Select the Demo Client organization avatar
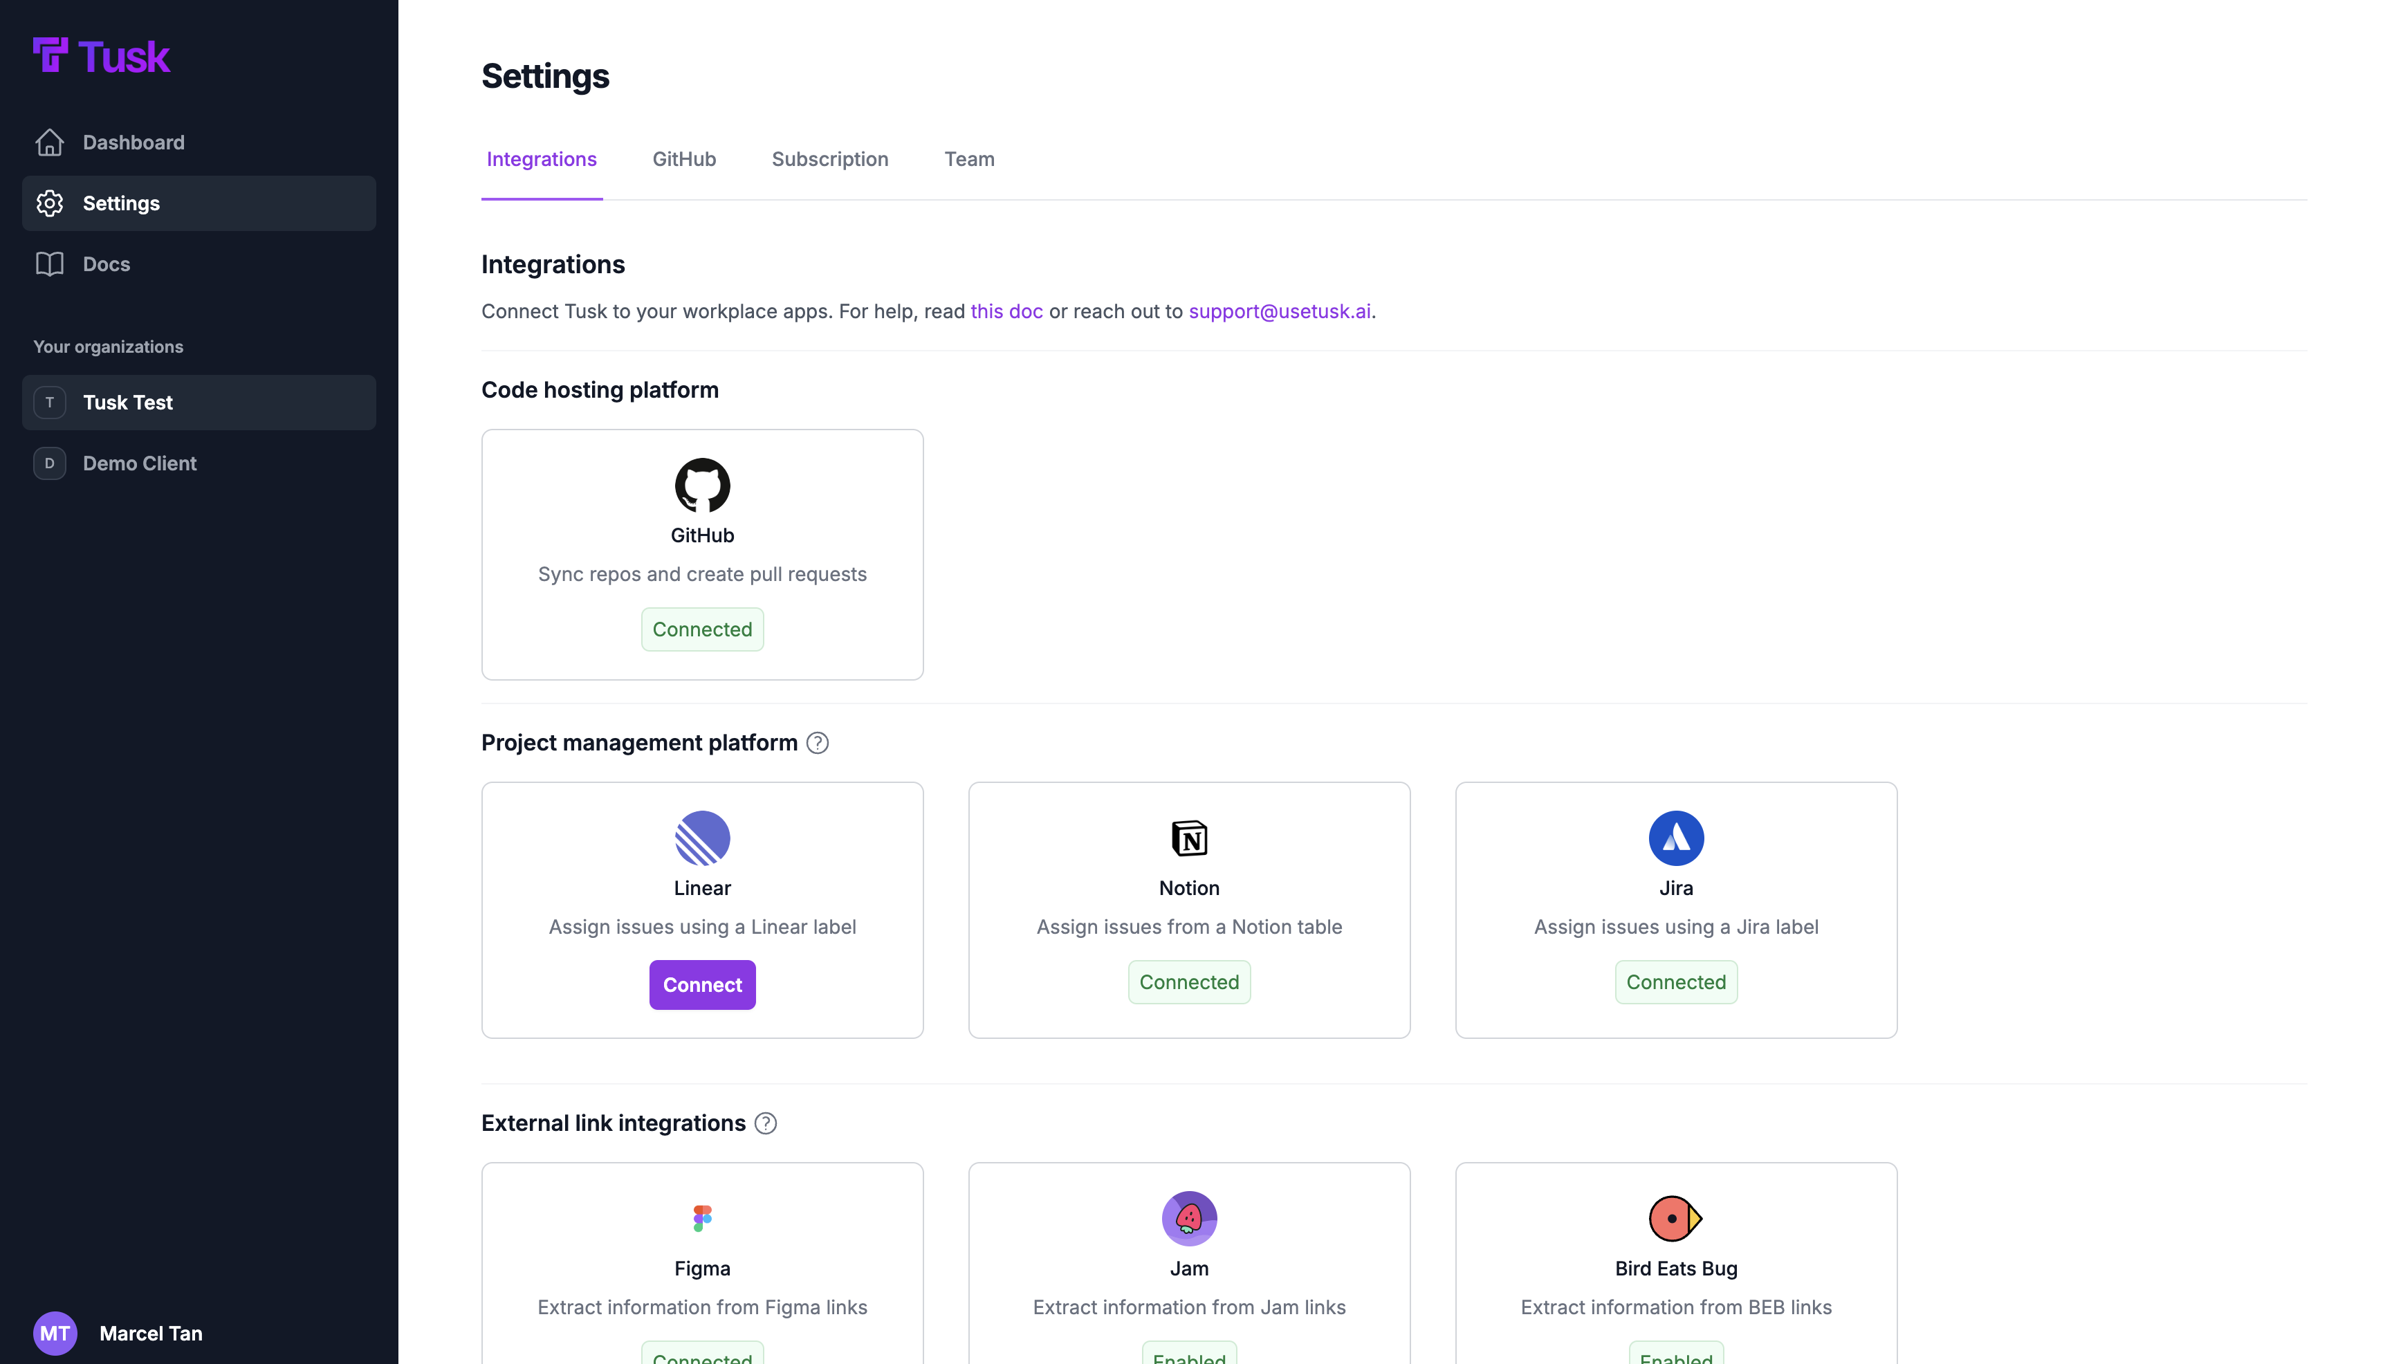This screenshot has height=1364, width=2385. click(x=50, y=463)
